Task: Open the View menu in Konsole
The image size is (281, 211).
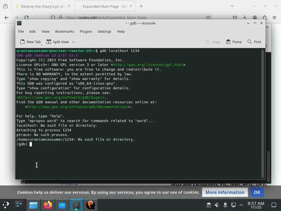Action: [45, 31]
